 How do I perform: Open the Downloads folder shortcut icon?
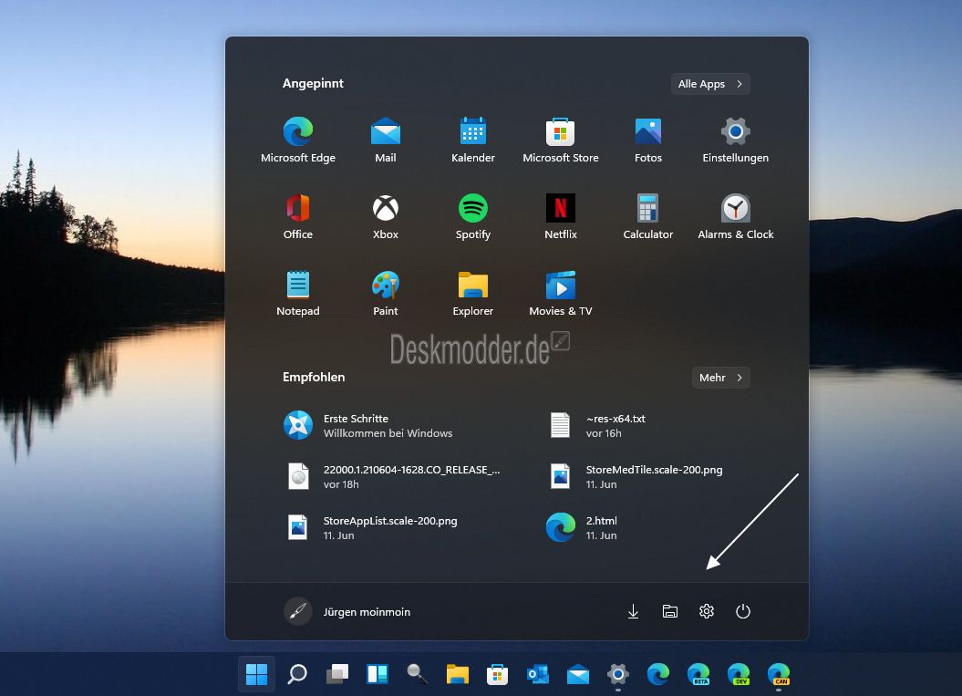coord(633,611)
